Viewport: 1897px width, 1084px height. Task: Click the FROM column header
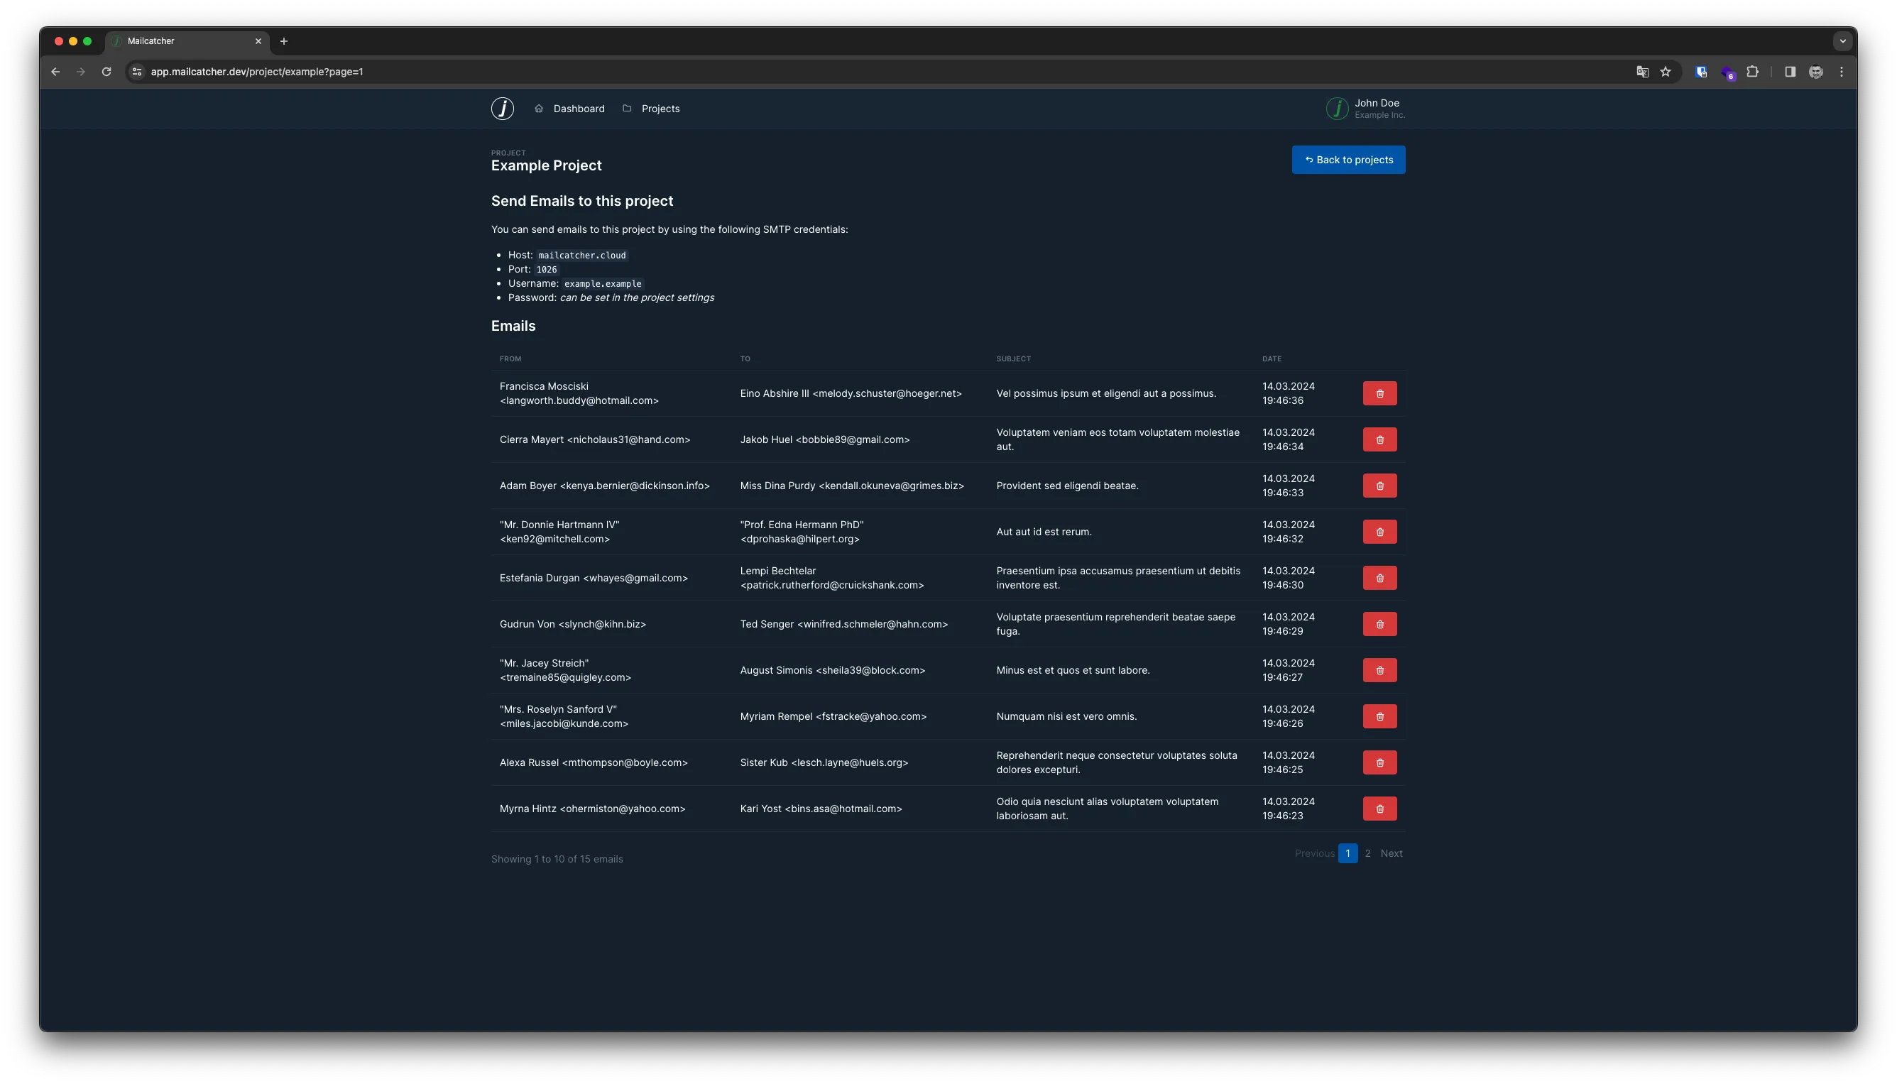pos(510,359)
